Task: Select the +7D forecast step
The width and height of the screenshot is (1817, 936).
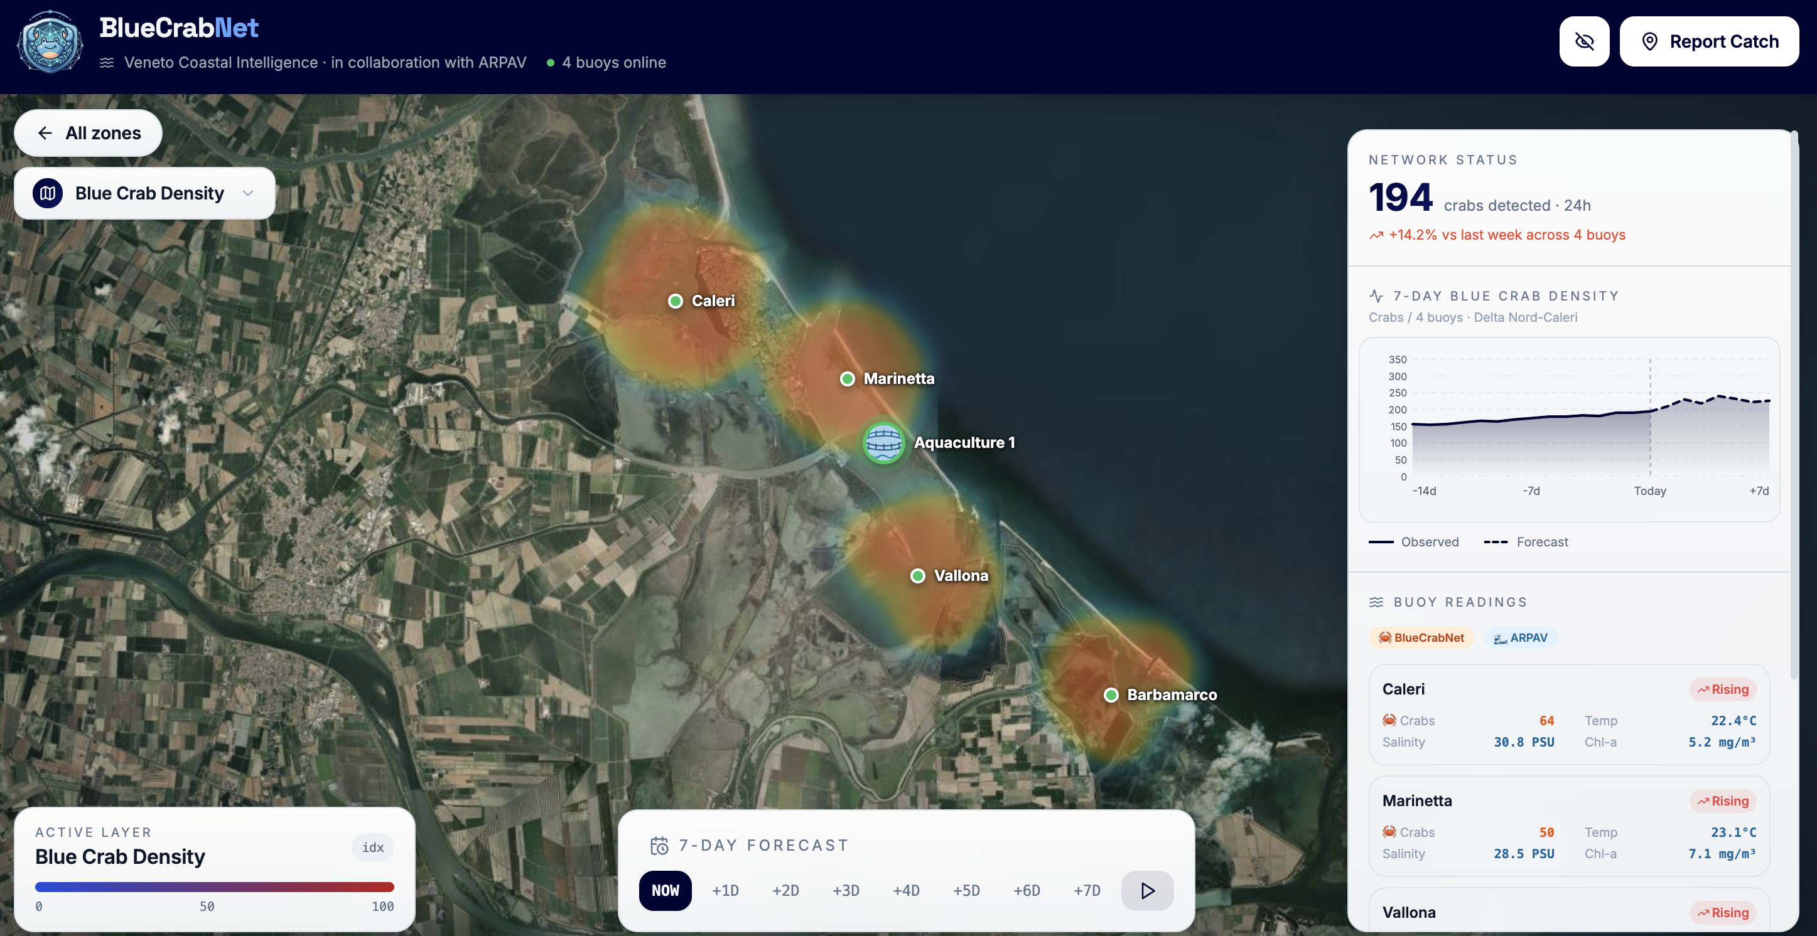Action: coord(1087,890)
